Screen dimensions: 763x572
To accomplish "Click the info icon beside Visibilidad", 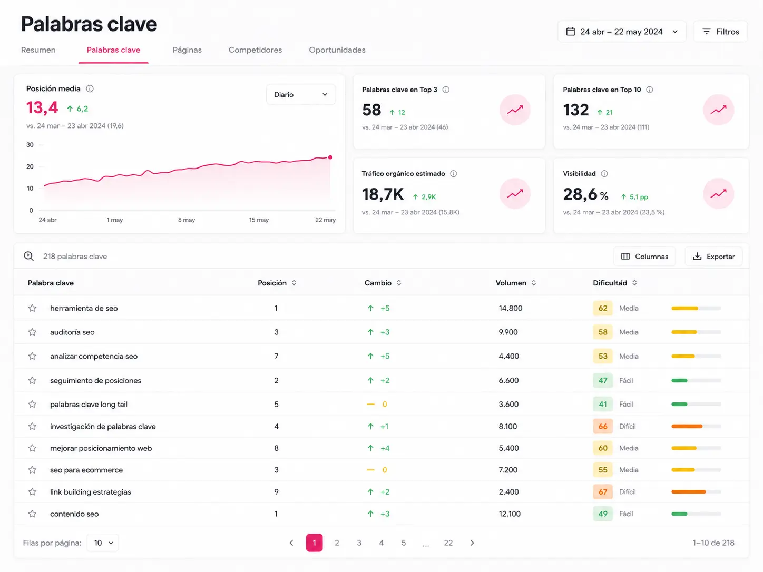I will [x=604, y=174].
